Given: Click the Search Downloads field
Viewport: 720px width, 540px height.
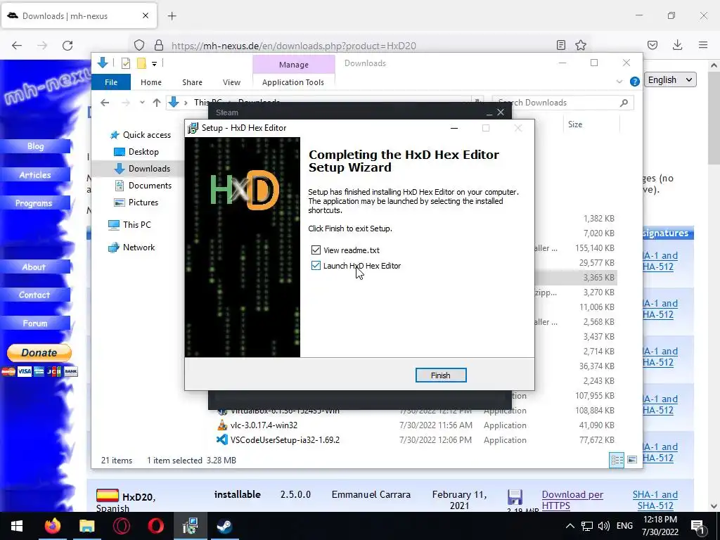Looking at the screenshot, I should point(562,103).
